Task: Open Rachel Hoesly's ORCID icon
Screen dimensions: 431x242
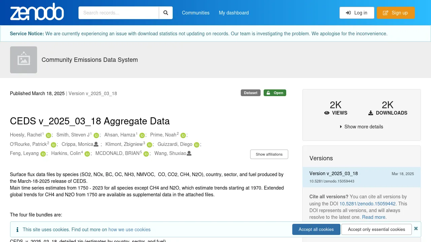Action: pyautogui.click(x=48, y=135)
